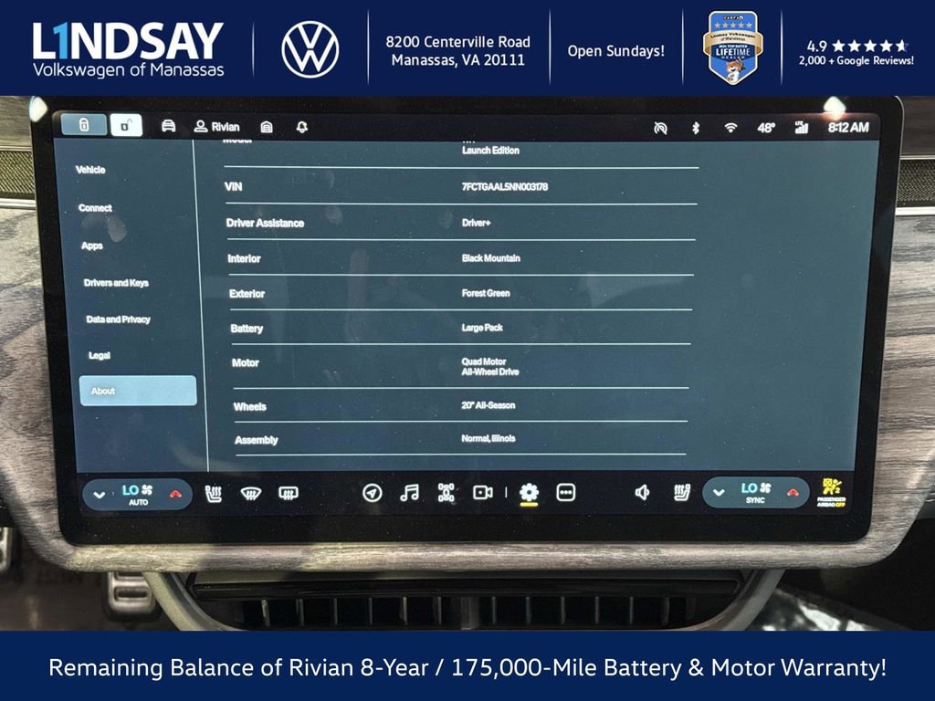Tap the Rivian profile name

(x=217, y=127)
